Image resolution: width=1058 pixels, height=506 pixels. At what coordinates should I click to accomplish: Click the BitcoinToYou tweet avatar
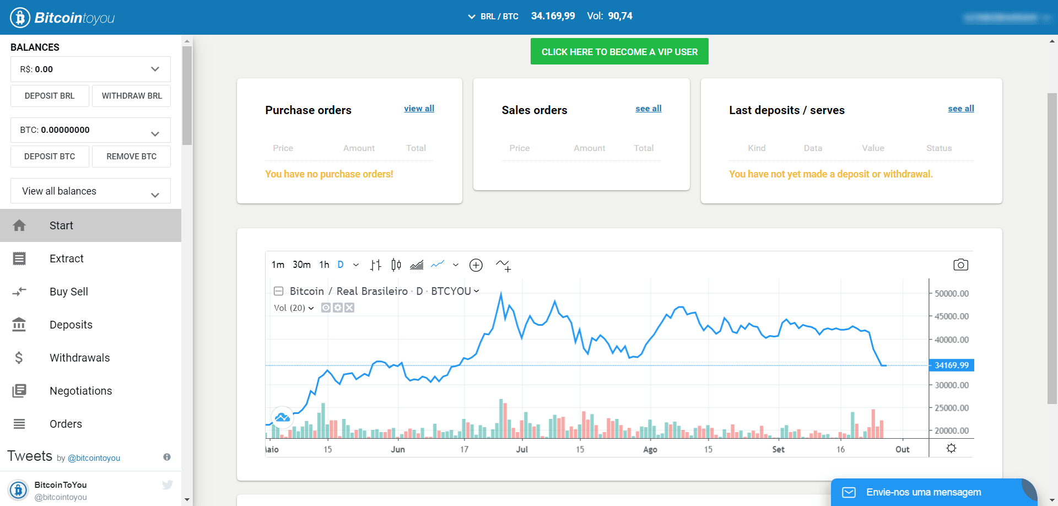coord(18,489)
